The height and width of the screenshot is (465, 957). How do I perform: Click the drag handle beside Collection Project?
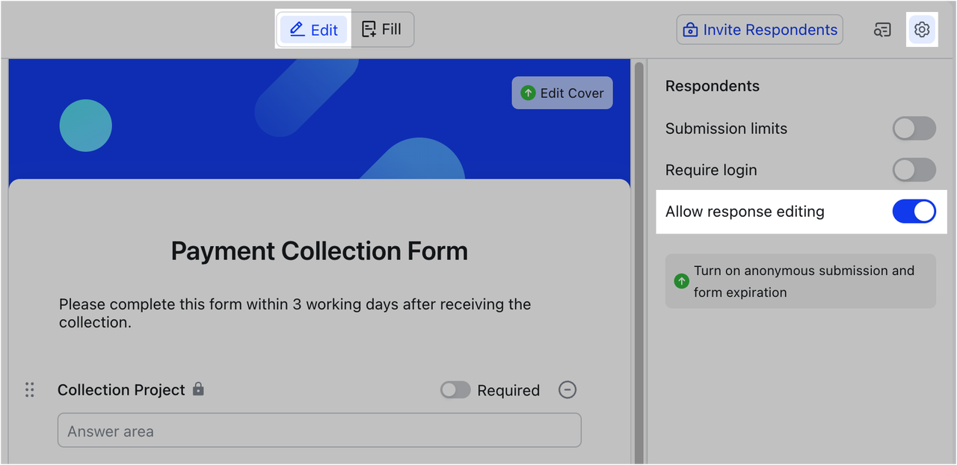[x=30, y=389]
